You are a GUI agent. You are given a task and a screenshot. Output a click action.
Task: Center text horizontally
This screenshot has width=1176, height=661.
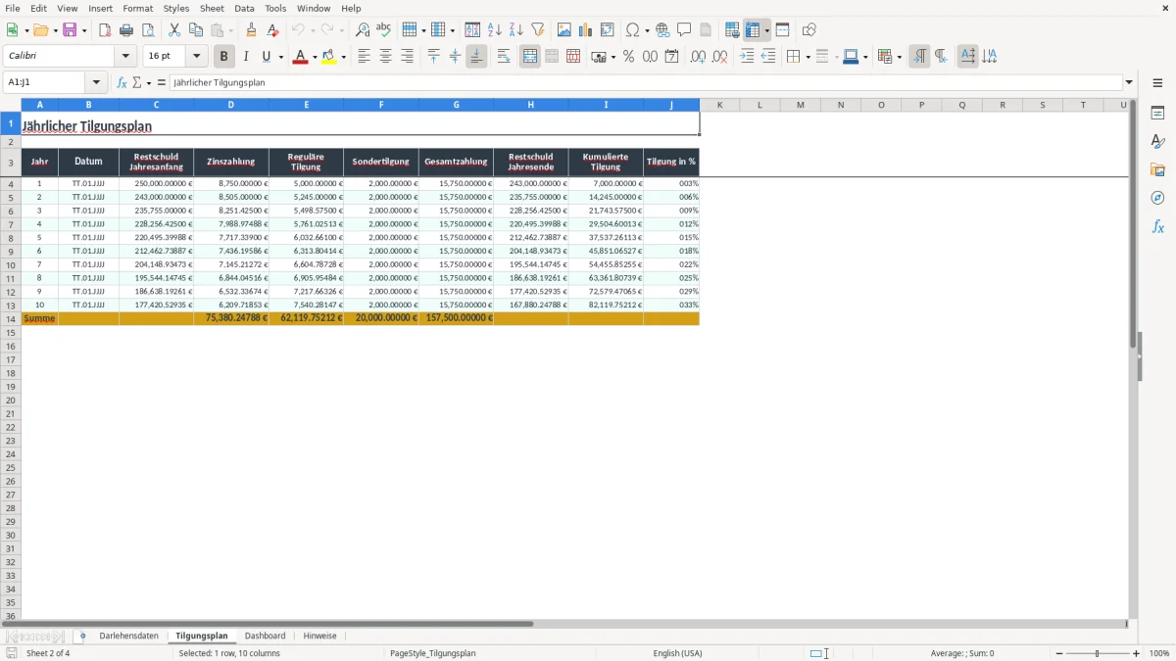[x=385, y=57]
